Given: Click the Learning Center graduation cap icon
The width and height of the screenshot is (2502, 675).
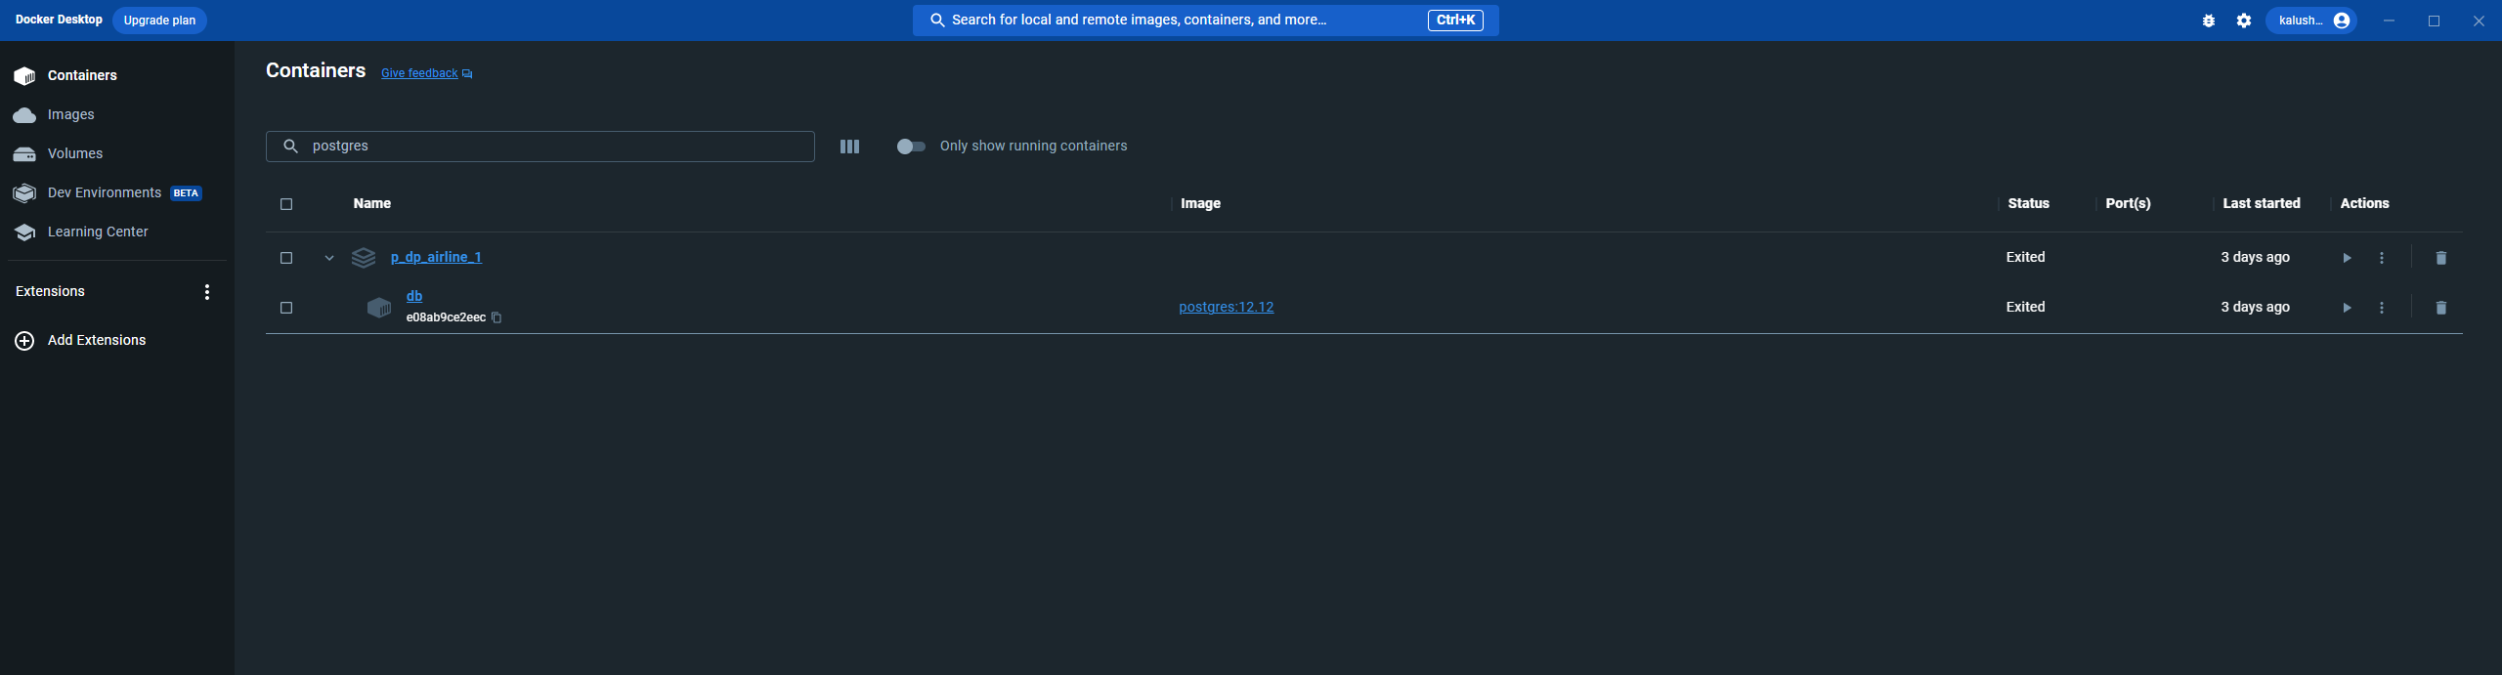Looking at the screenshot, I should [x=24, y=232].
